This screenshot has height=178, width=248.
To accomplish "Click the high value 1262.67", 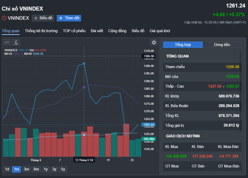I will (232, 86).
